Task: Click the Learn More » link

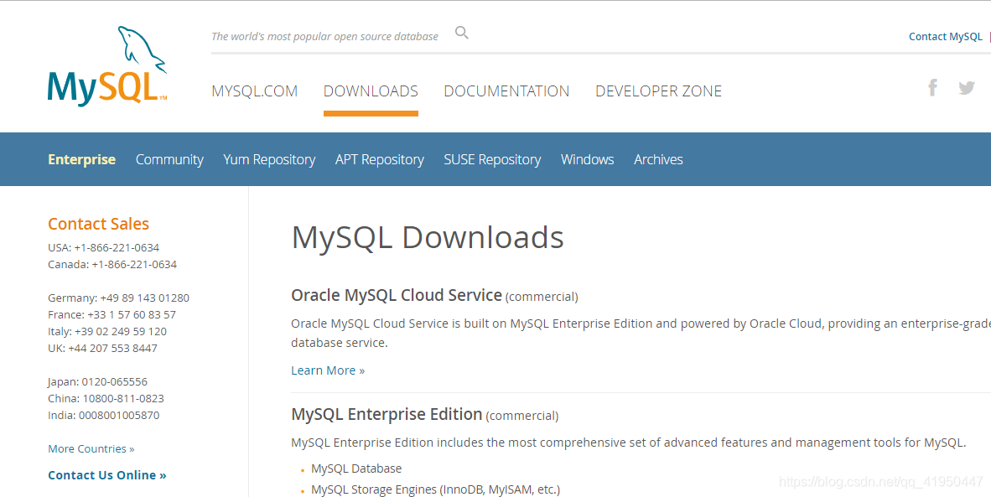Action: (x=328, y=370)
